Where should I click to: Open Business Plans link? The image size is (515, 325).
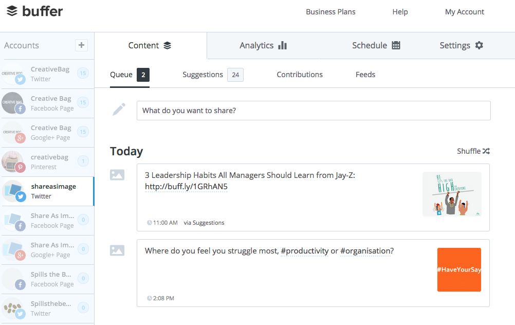pos(330,12)
